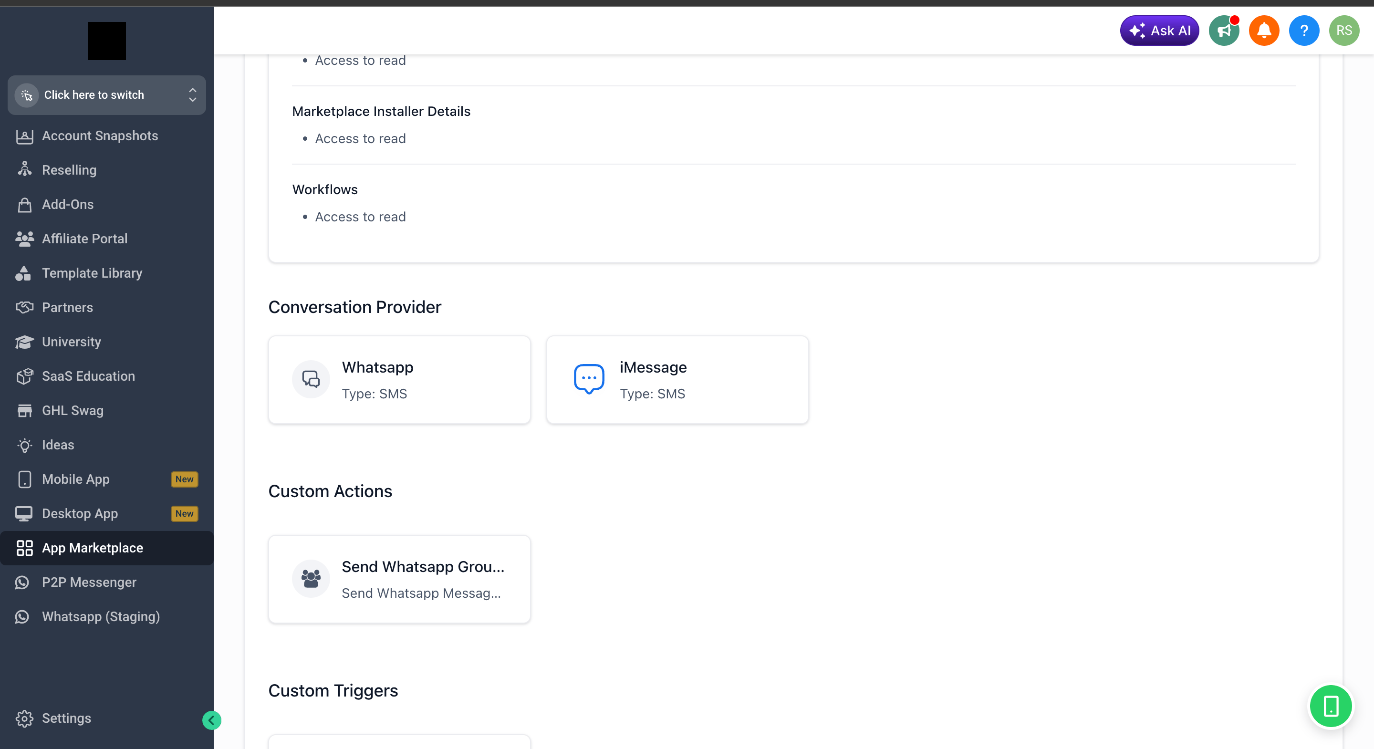1374x749 pixels.
Task: Open the green floating phone widget
Action: [x=1331, y=707]
